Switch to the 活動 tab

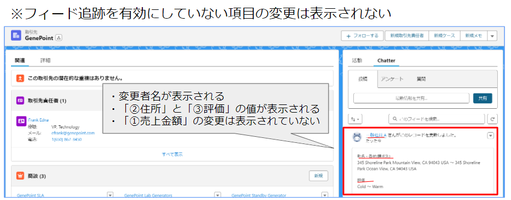(357, 60)
